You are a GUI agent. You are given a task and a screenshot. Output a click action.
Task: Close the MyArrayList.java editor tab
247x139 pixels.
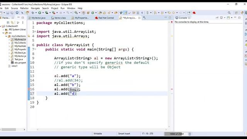click(139, 18)
